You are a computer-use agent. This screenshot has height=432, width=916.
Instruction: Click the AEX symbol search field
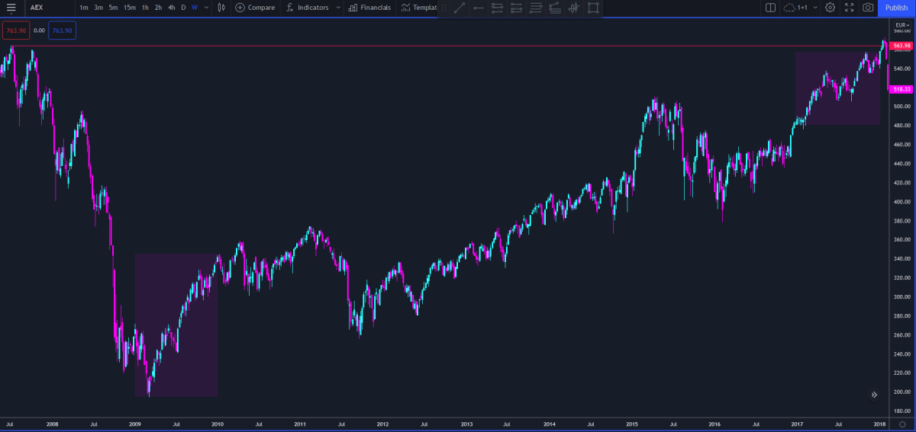(x=46, y=8)
